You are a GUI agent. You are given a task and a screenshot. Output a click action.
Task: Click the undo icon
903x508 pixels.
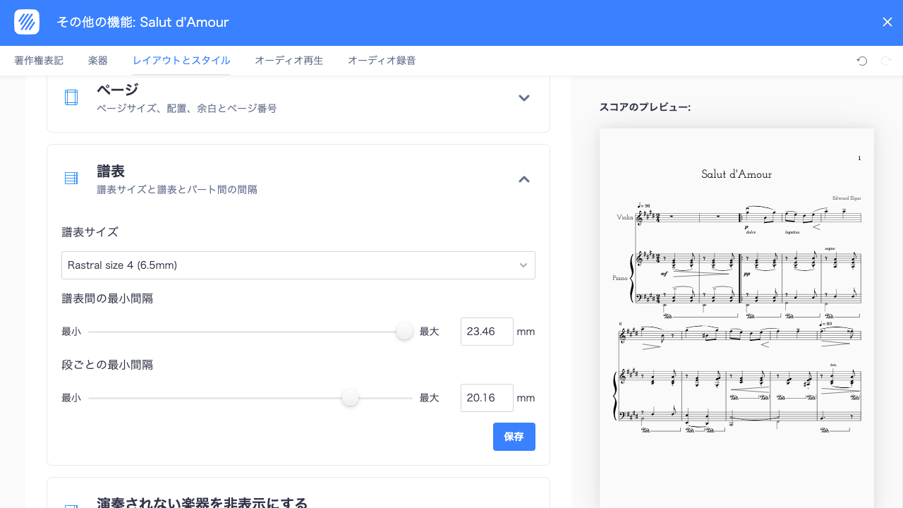tap(861, 61)
